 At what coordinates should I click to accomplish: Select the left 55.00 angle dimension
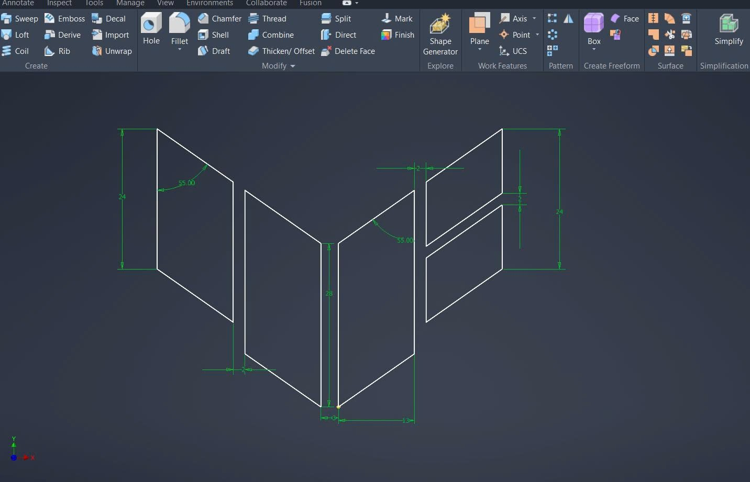pyautogui.click(x=186, y=183)
